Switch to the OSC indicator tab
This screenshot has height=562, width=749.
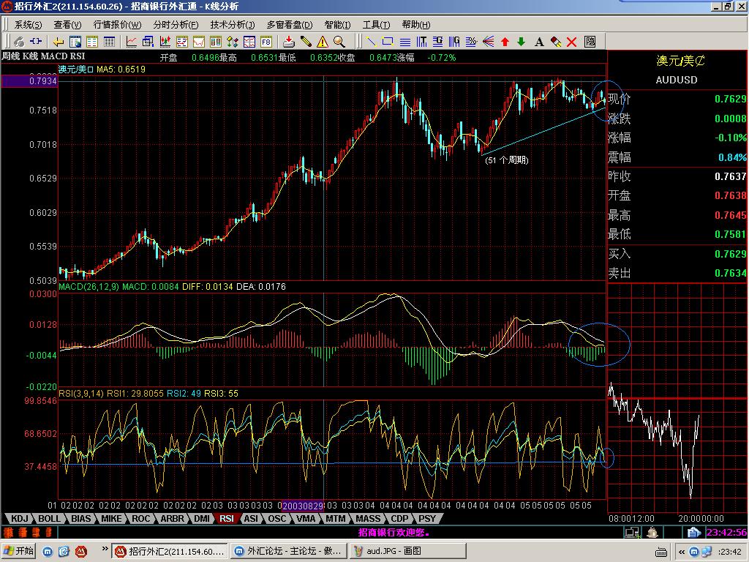(277, 519)
